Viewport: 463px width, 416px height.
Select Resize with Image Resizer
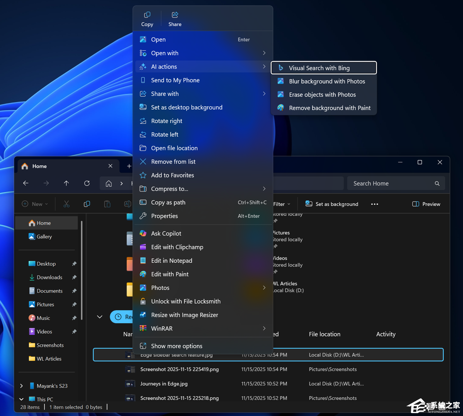[x=203, y=315]
